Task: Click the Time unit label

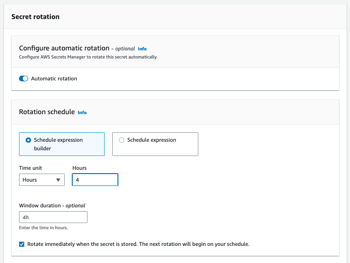Action: click(30, 168)
